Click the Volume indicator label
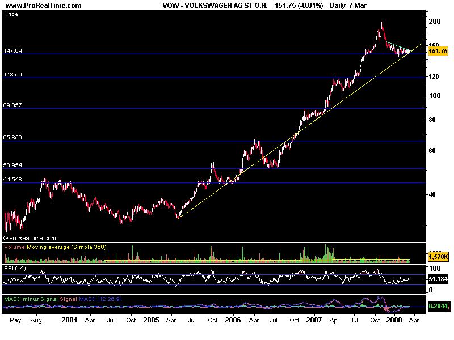Image resolution: width=454 pixels, height=340 pixels. 15,247
